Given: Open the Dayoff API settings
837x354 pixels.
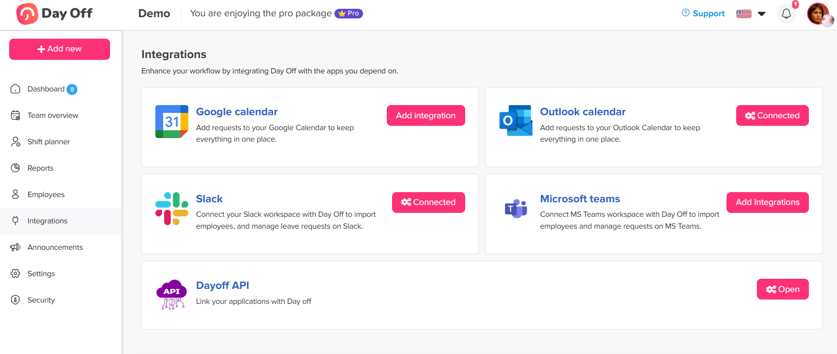Looking at the screenshot, I should (x=782, y=289).
